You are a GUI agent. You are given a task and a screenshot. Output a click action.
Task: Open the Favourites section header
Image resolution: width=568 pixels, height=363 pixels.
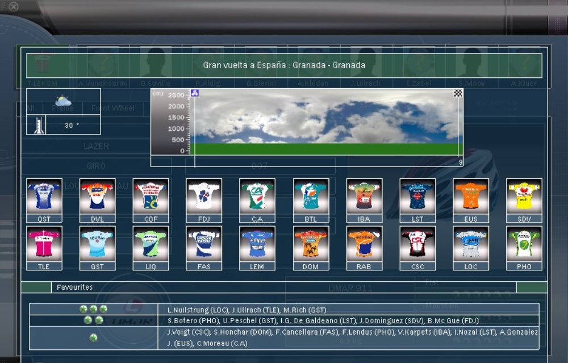pyautogui.click(x=74, y=287)
